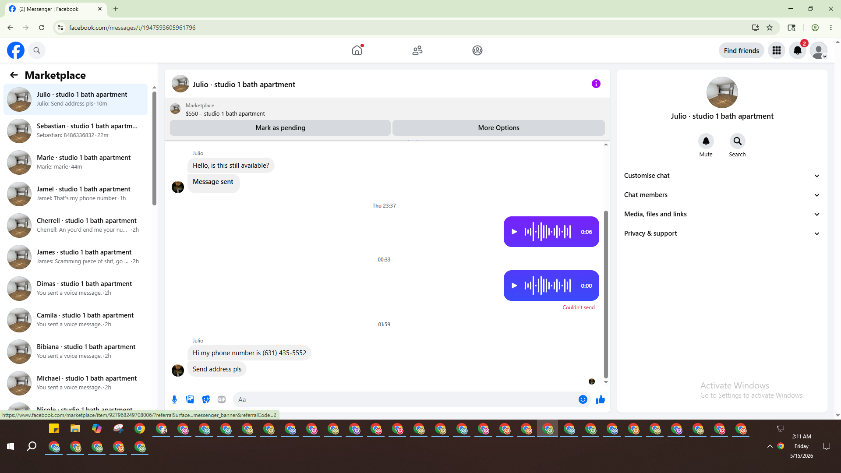Open File Explorer from taskbar
The height and width of the screenshot is (473, 841).
coord(75,428)
